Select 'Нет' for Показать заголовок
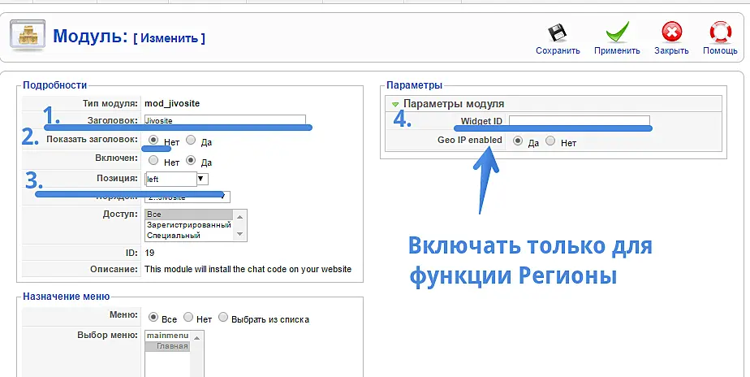Image resolution: width=750 pixels, height=377 pixels. 153,140
